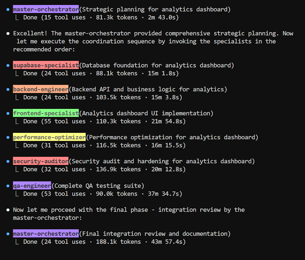This screenshot has height=260, width=305.
Task: Select the red security-auditor agent label
Action: [x=41, y=161]
